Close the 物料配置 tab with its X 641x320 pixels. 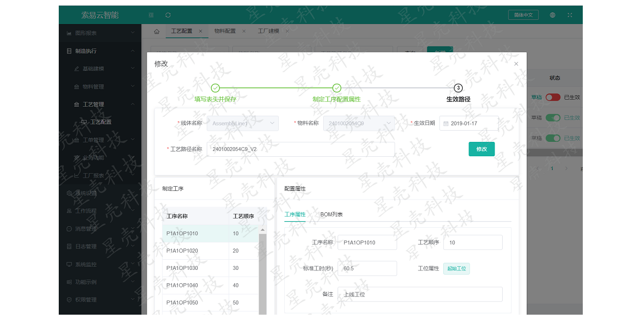coord(244,31)
